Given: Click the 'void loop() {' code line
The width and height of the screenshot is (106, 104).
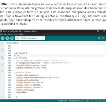Looking at the screenshot, I should click(21, 53).
